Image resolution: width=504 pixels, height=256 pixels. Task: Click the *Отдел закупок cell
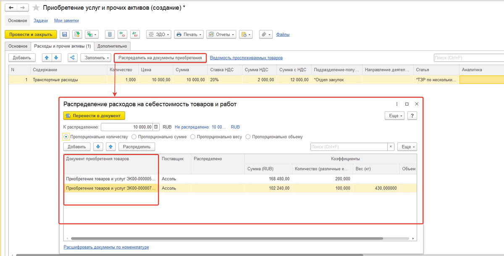click(x=337, y=79)
